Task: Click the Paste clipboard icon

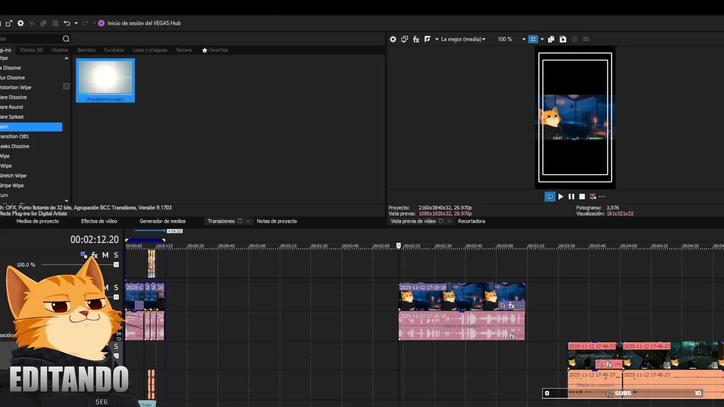Action: (x=55, y=23)
